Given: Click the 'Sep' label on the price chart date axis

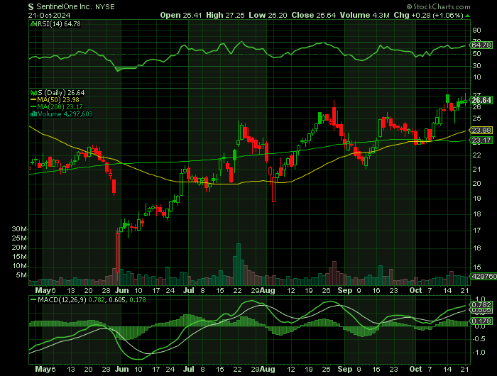Looking at the screenshot, I should pos(345,290).
